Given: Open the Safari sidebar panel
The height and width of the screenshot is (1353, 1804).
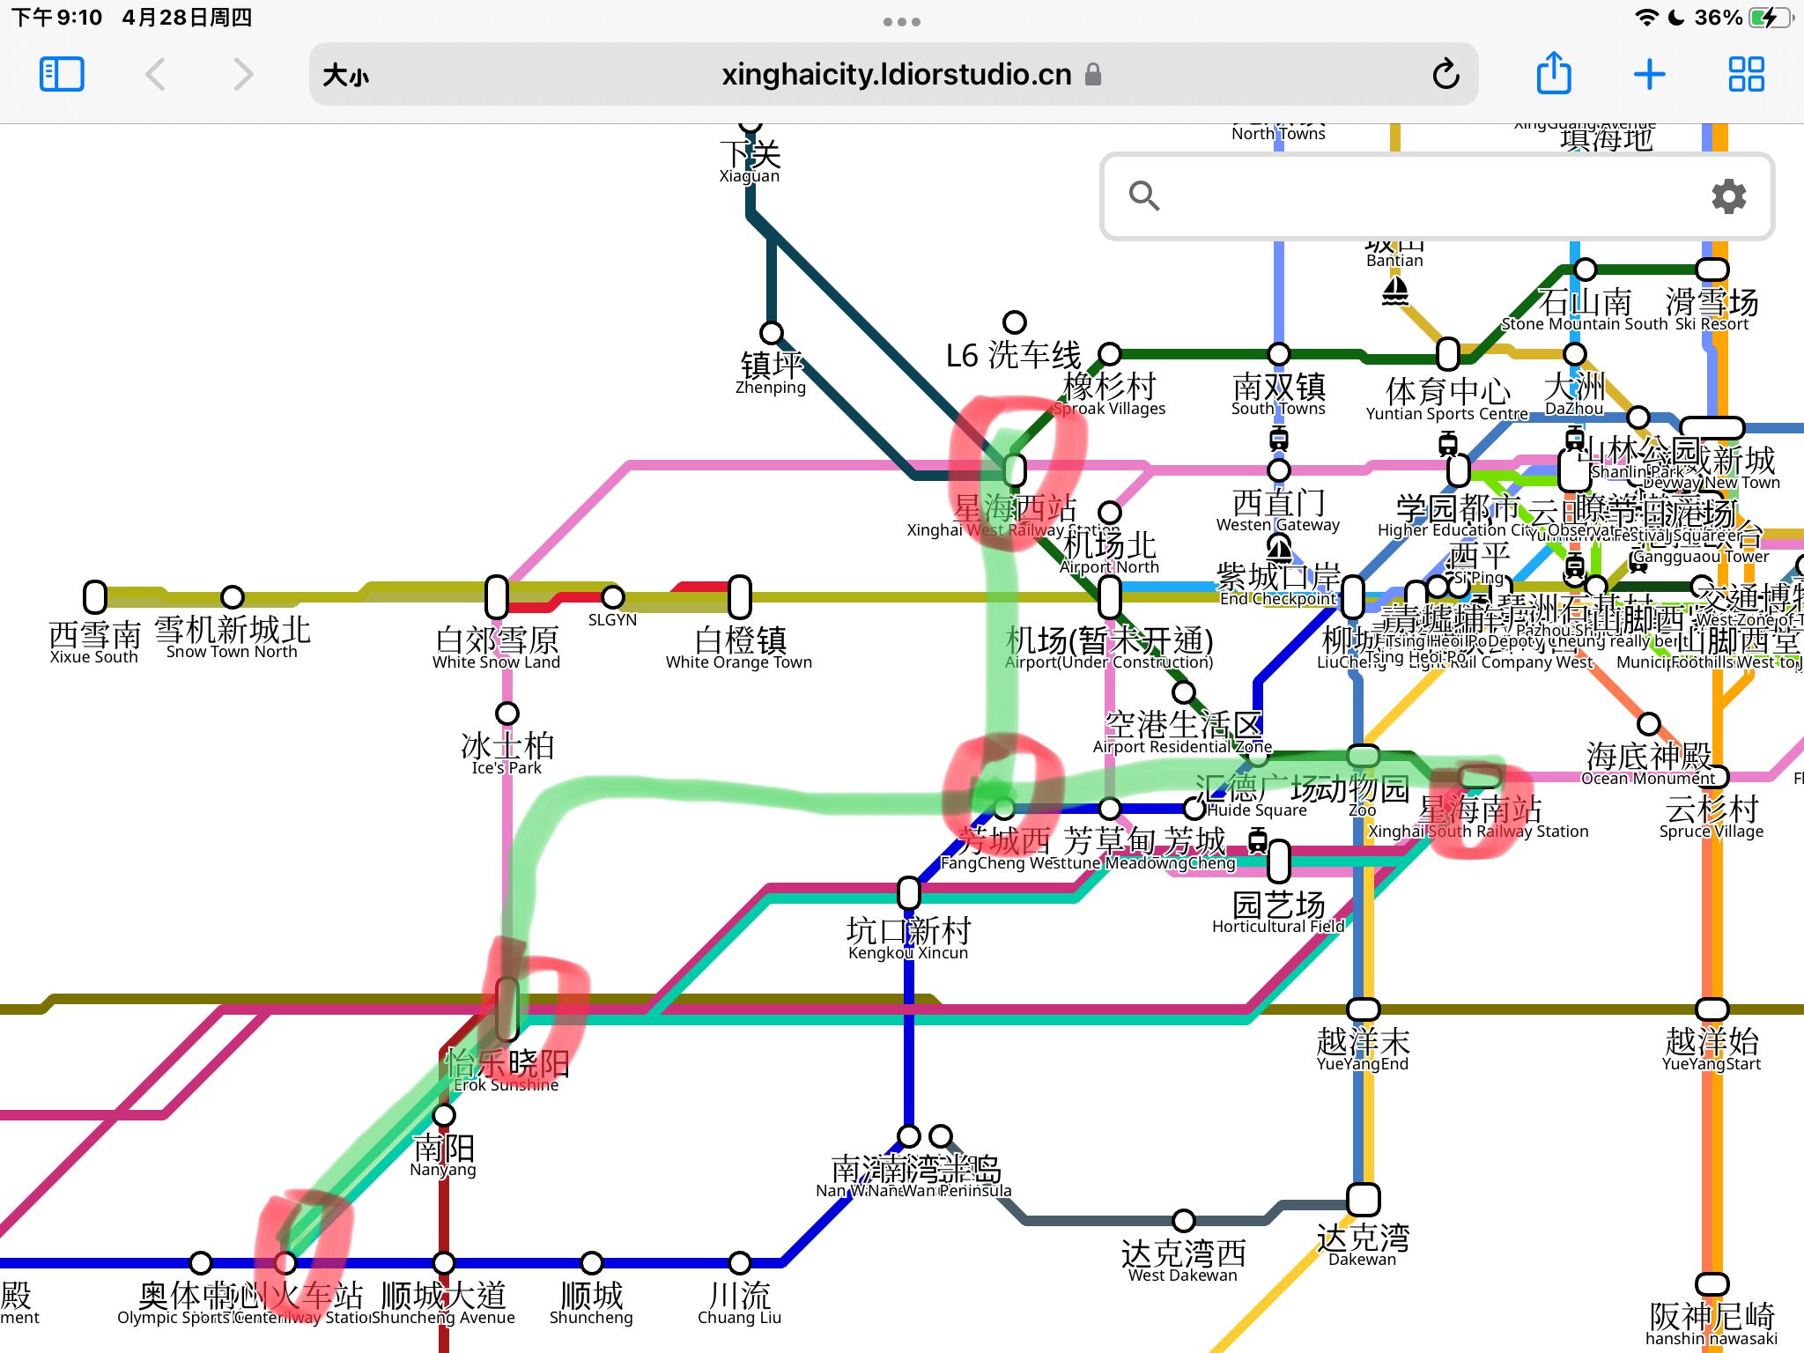Looking at the screenshot, I should click(62, 74).
